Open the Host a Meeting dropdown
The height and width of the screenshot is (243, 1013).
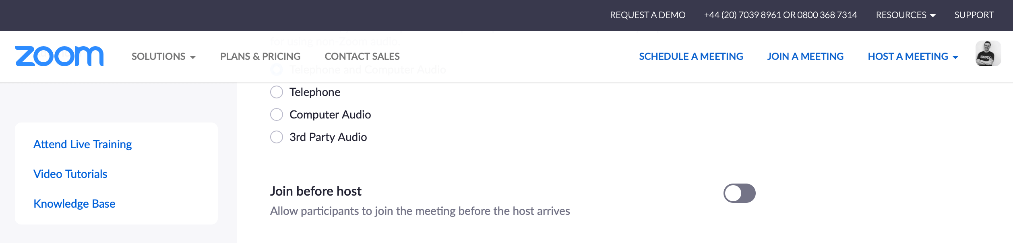click(913, 57)
